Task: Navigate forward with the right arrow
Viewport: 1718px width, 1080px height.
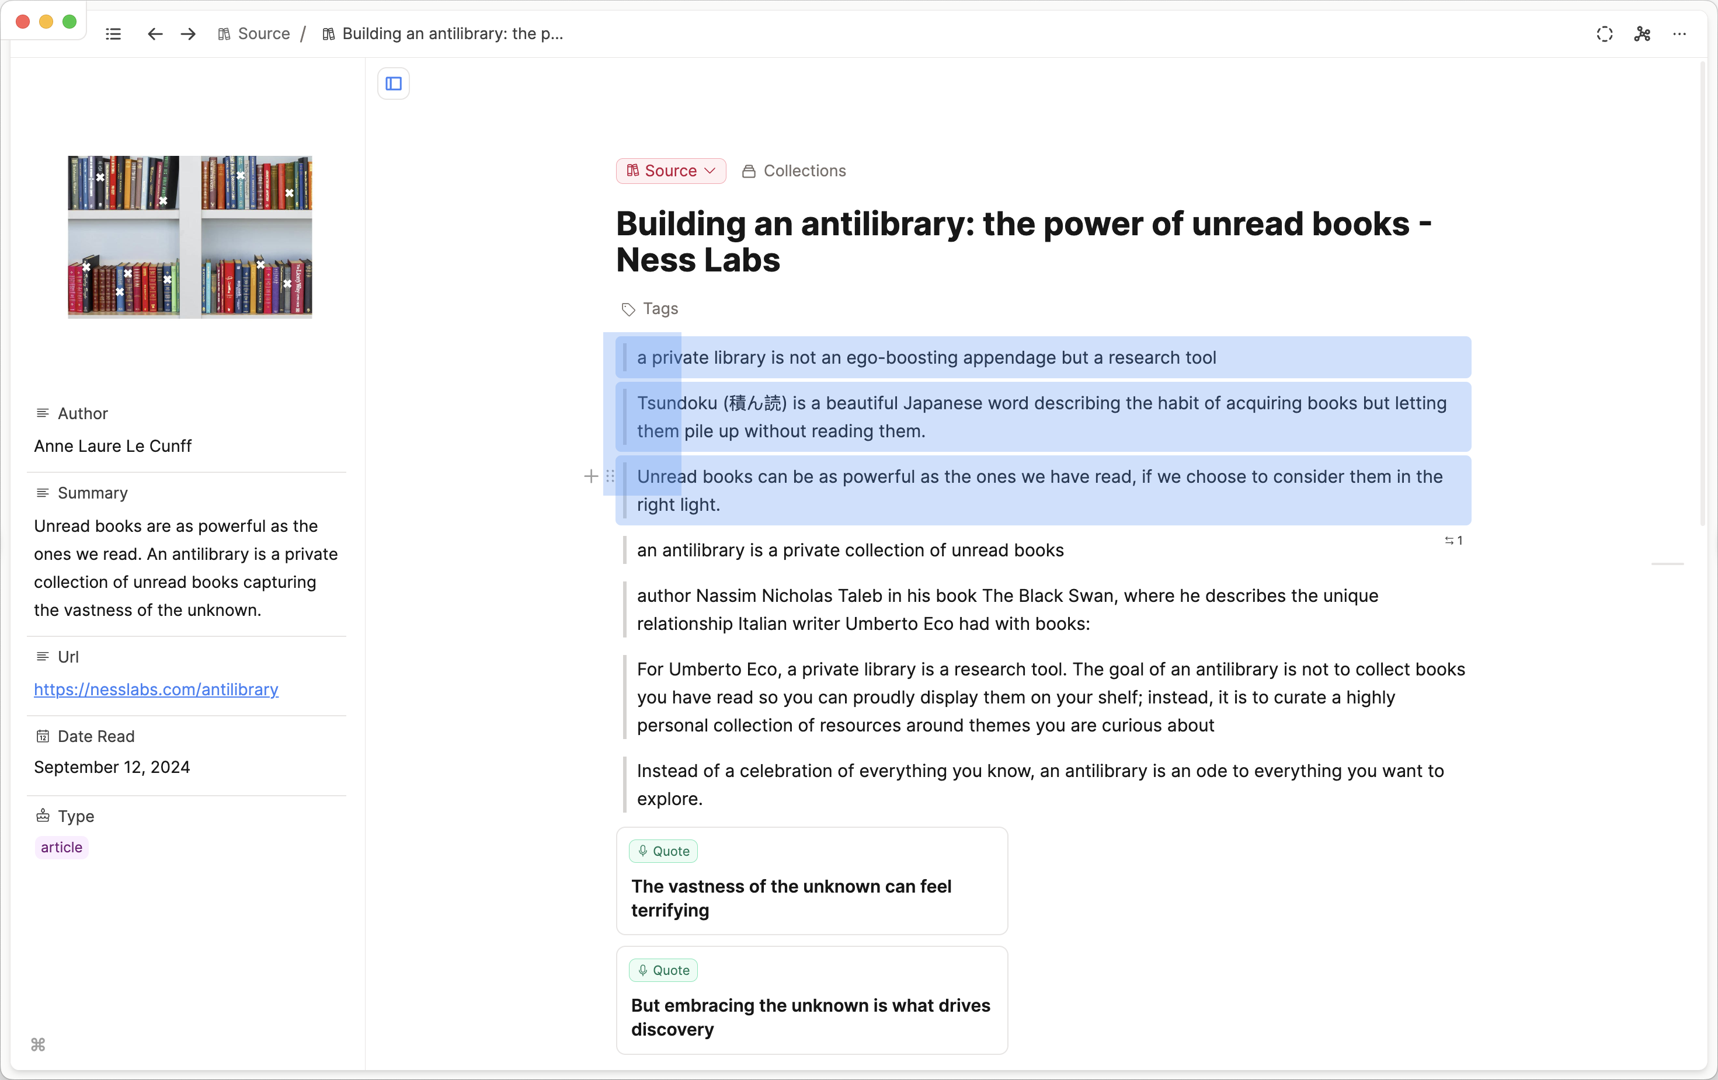Action: tap(189, 33)
